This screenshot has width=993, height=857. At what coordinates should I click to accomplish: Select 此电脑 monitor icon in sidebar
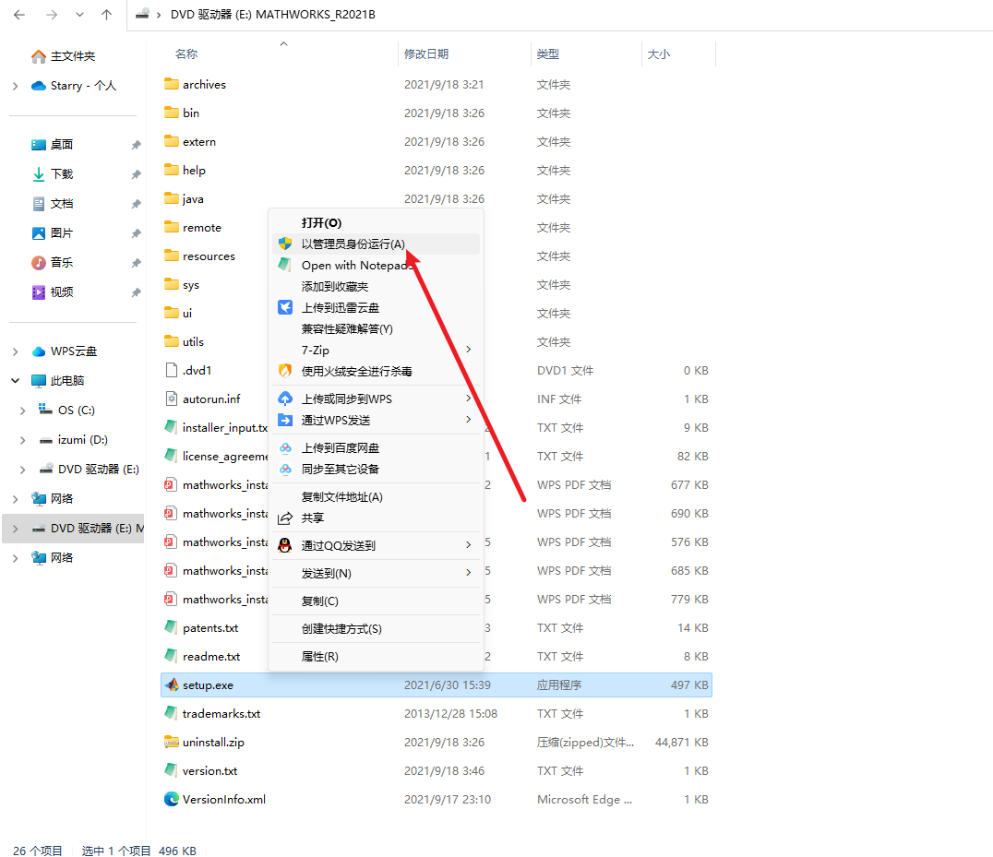tap(39, 381)
